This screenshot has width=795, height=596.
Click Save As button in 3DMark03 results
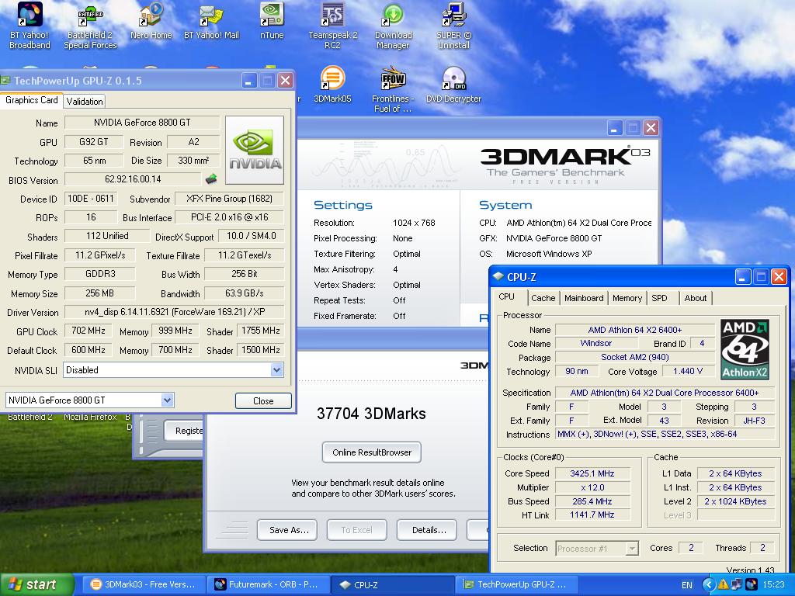287,530
